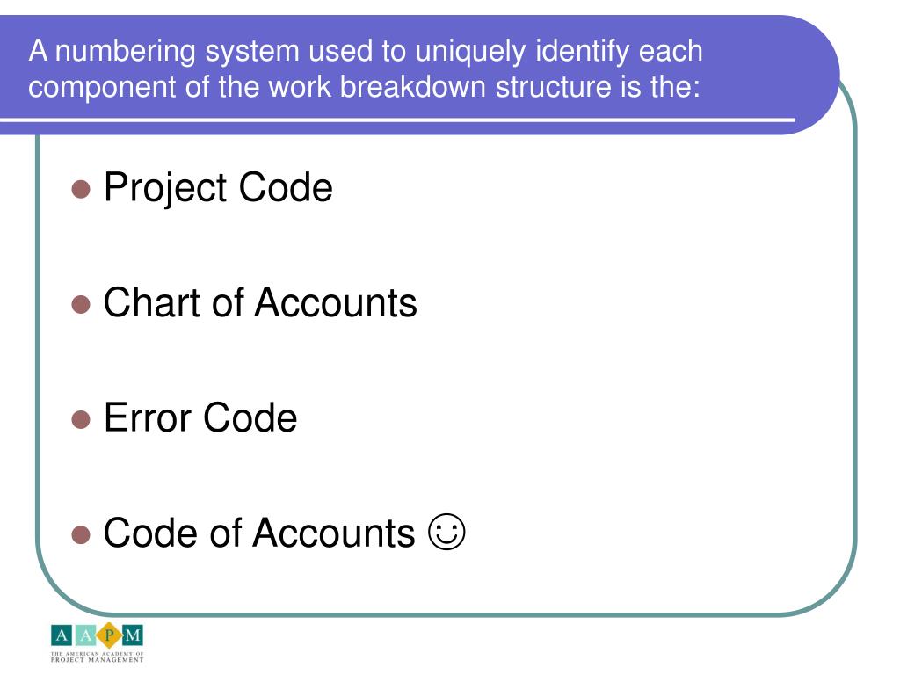Click the bullet beside Error Code
Screen dimensions: 900x675
pos(81,419)
